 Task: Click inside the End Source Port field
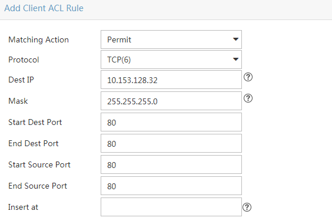point(171,186)
